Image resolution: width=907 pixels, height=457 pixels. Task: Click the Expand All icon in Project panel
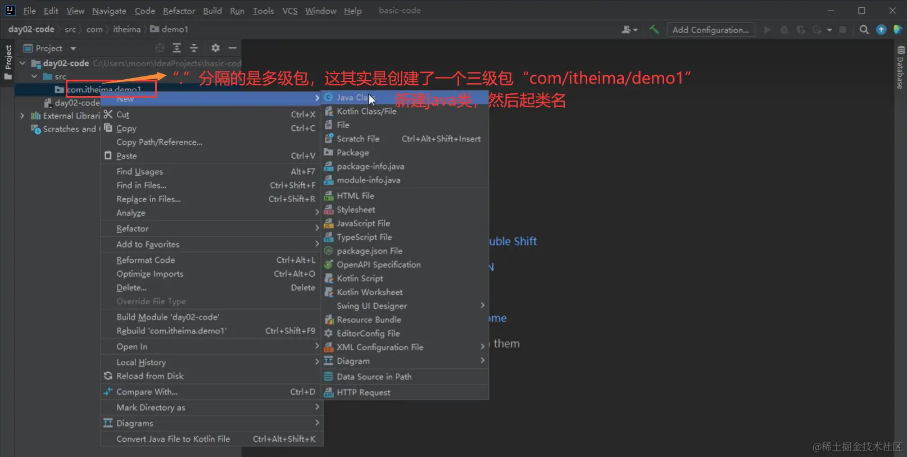[176, 48]
